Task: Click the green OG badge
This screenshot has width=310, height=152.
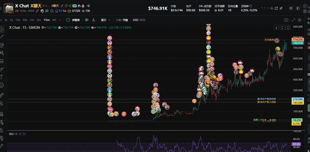Action: (x=75, y=6)
